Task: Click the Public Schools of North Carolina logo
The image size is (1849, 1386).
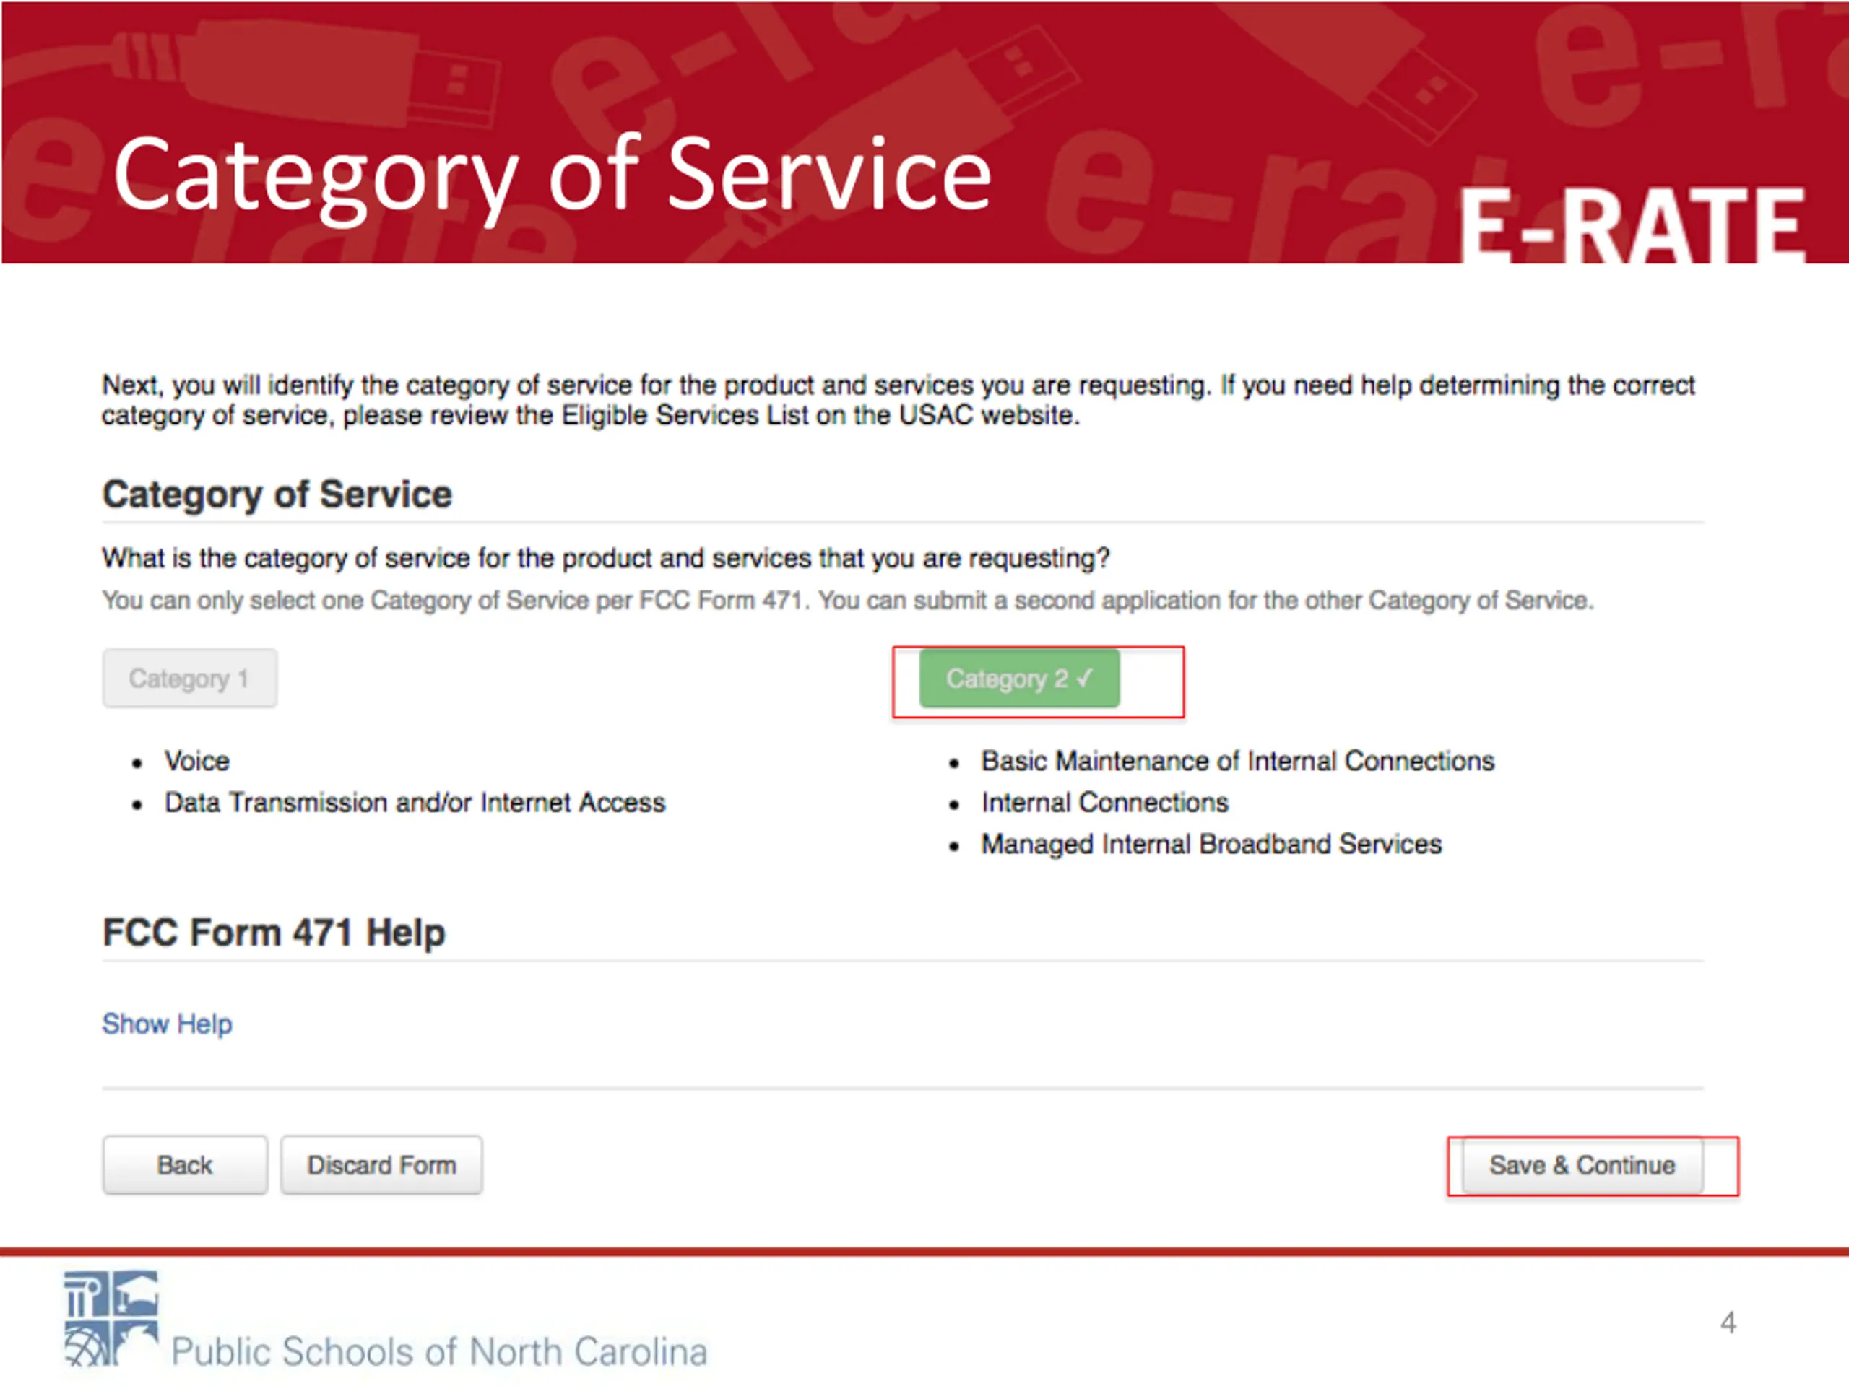Action: [111, 1319]
